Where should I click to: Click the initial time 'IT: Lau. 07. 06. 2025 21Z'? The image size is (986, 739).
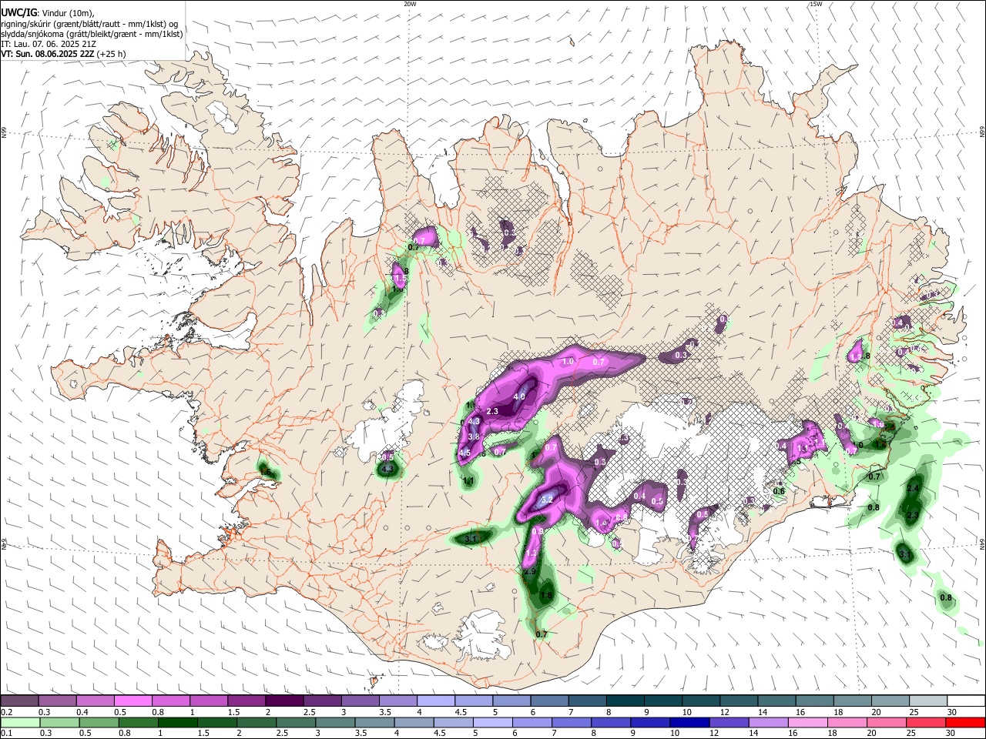[x=49, y=44]
